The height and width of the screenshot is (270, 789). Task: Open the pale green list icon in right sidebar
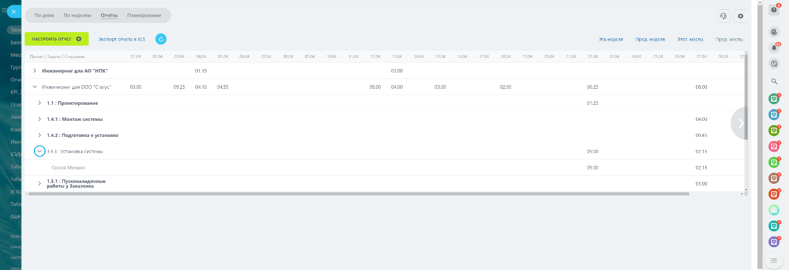click(x=774, y=210)
